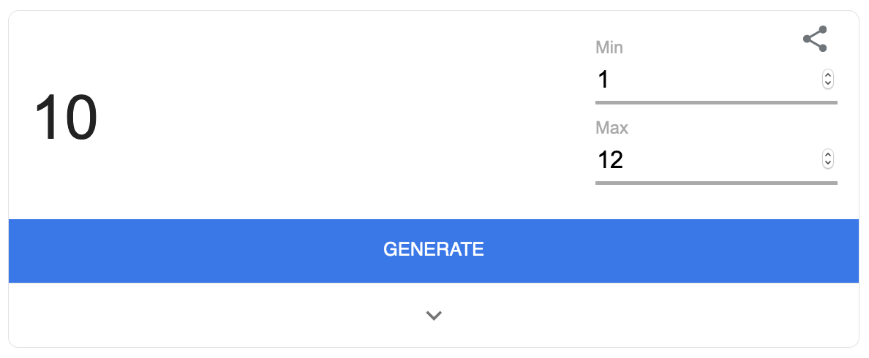This screenshot has width=869, height=358.
Task: Click the empty space right of result 10
Action: (344, 118)
